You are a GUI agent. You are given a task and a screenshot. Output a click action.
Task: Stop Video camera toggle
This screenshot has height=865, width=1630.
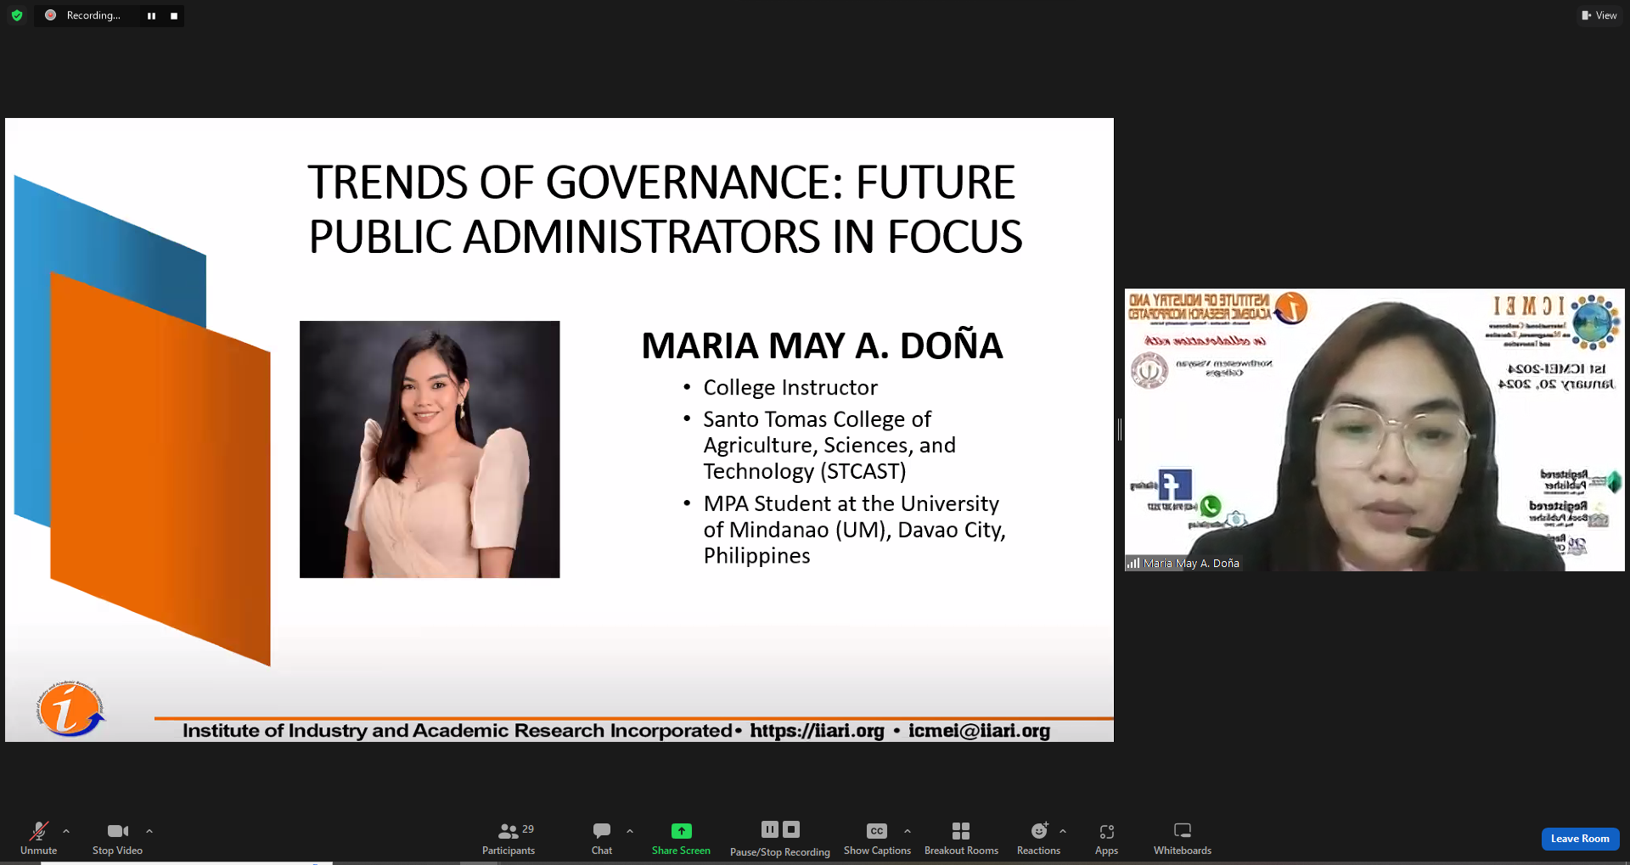pyautogui.click(x=117, y=838)
